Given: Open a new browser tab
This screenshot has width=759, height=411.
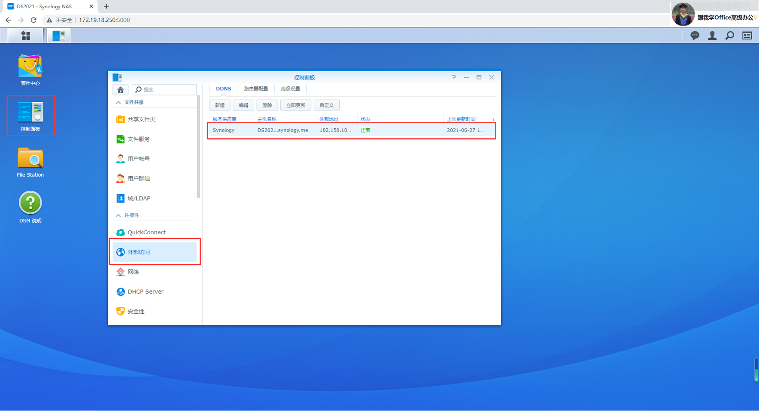Looking at the screenshot, I should click(106, 6).
